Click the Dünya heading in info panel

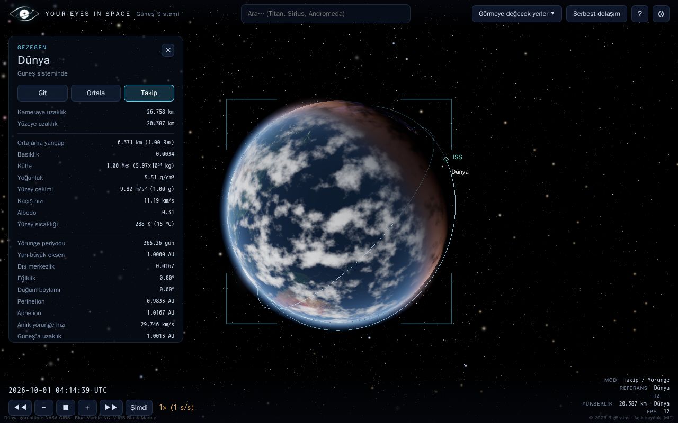(34, 60)
